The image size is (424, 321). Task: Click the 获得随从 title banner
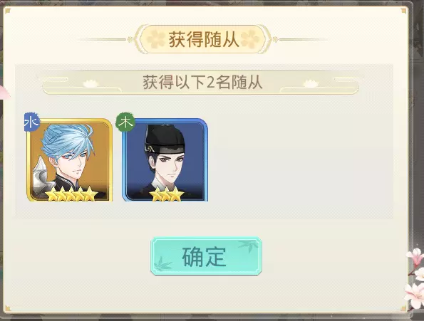[205, 39]
